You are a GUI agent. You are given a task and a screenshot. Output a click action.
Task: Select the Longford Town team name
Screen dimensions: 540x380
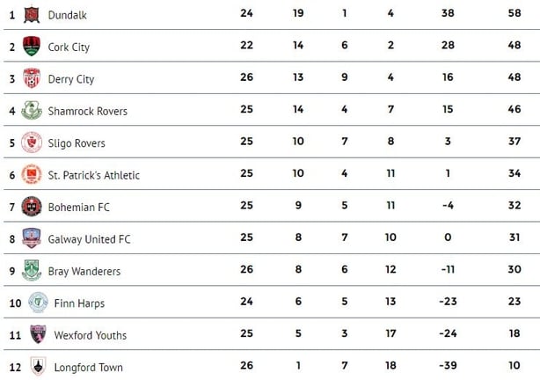(89, 368)
